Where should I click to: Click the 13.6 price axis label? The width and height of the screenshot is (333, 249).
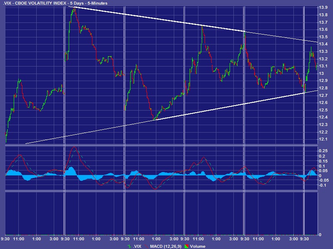(x=323, y=30)
